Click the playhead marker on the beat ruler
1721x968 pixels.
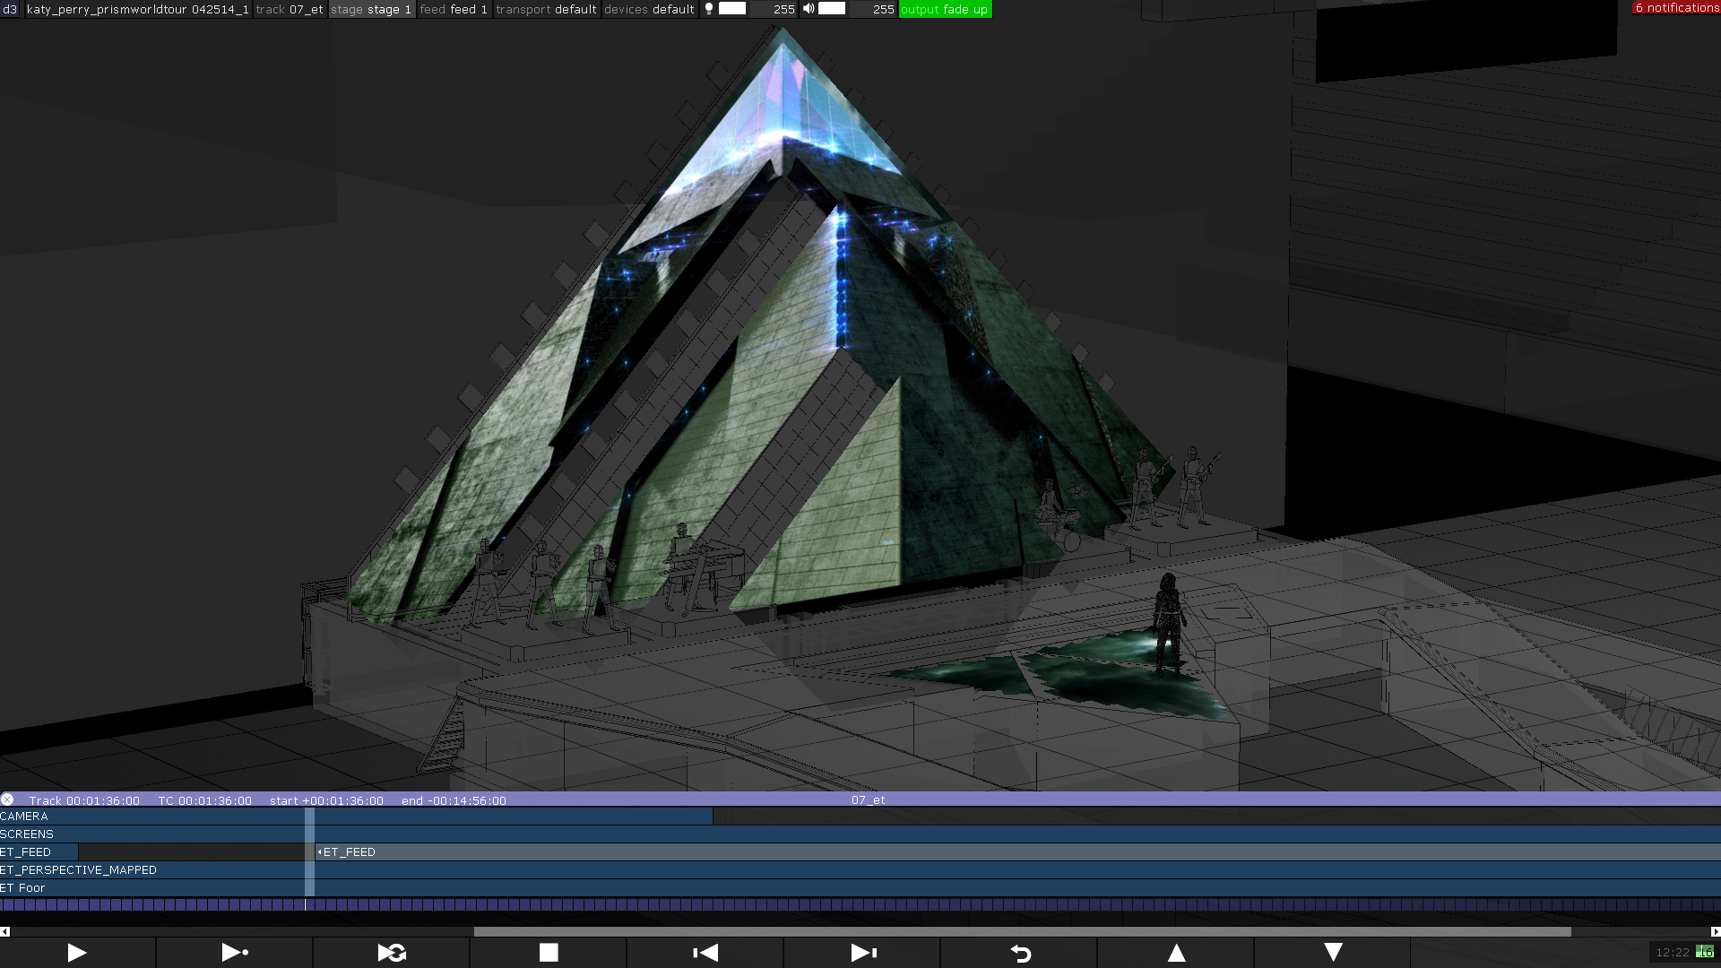pos(305,905)
